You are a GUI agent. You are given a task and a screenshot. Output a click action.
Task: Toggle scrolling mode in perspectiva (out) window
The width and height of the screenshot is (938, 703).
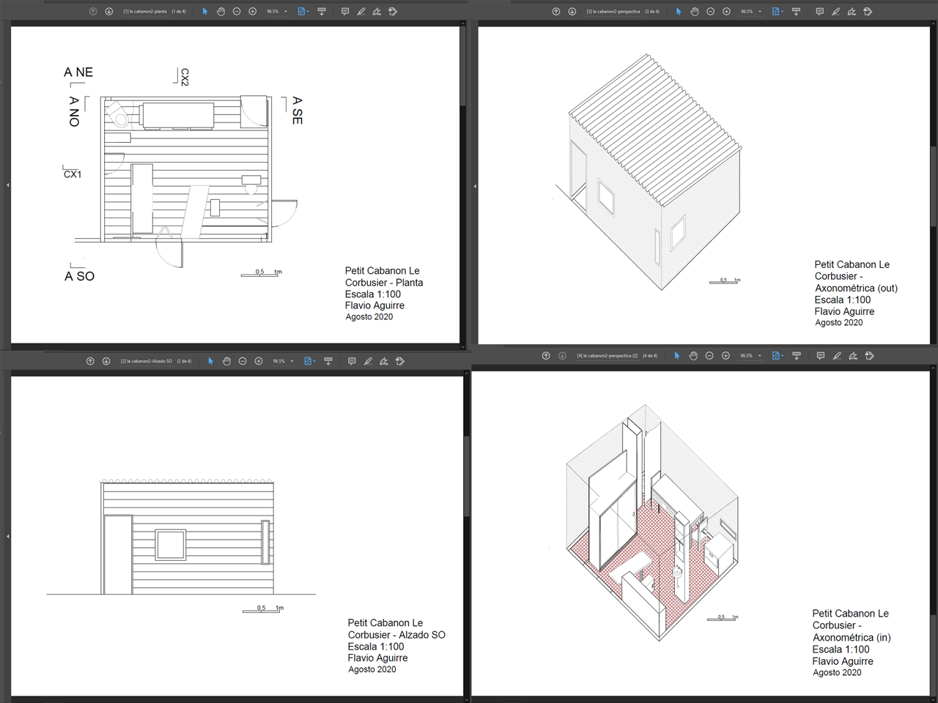(x=796, y=12)
